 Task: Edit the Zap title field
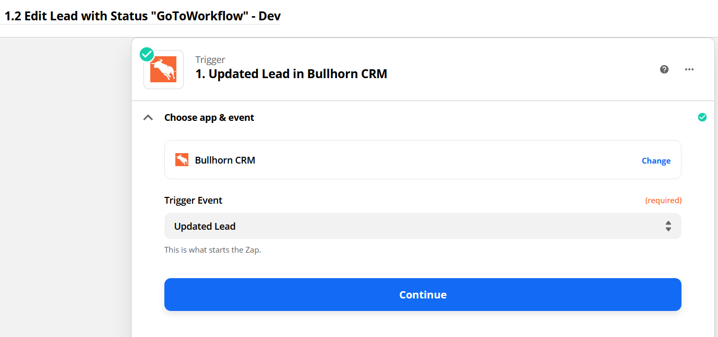[x=142, y=16]
